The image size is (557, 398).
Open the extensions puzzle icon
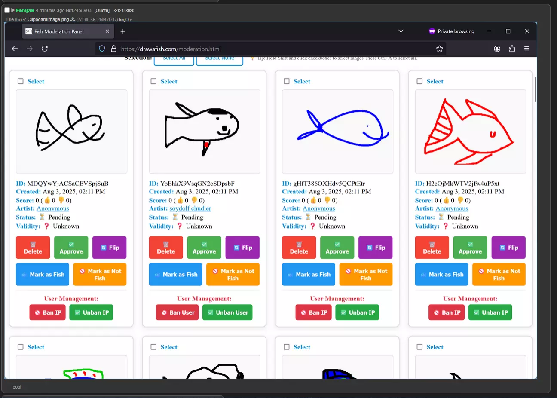tap(512, 49)
